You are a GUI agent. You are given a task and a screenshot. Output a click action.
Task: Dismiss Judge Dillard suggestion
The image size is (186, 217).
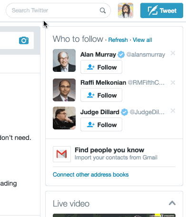coord(173,111)
